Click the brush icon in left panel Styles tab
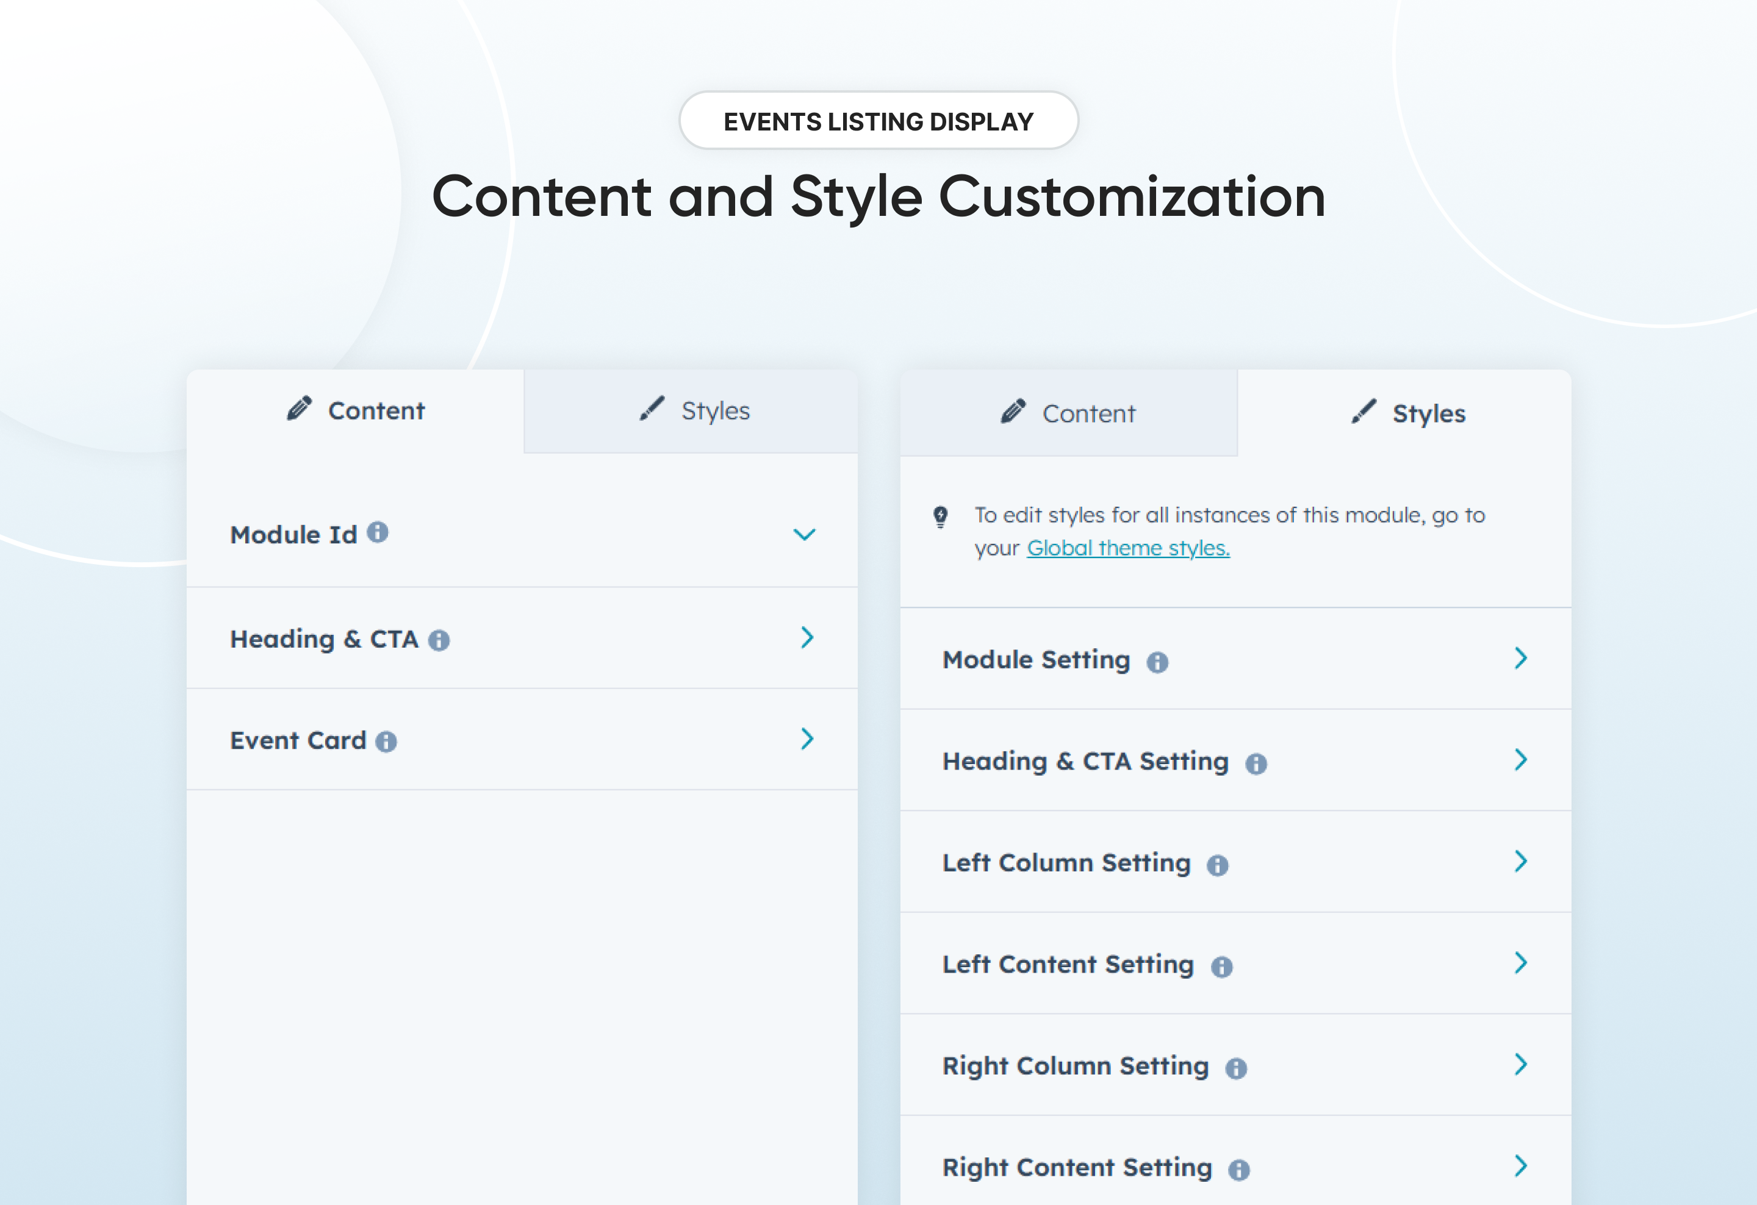Viewport: 1757px width, 1205px height. tap(652, 408)
